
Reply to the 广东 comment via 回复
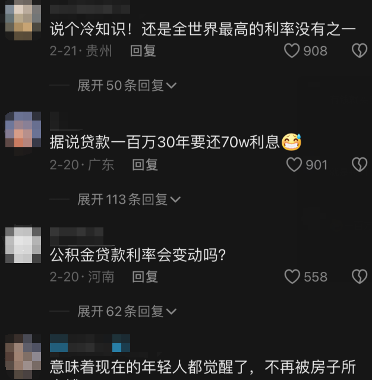tap(145, 165)
